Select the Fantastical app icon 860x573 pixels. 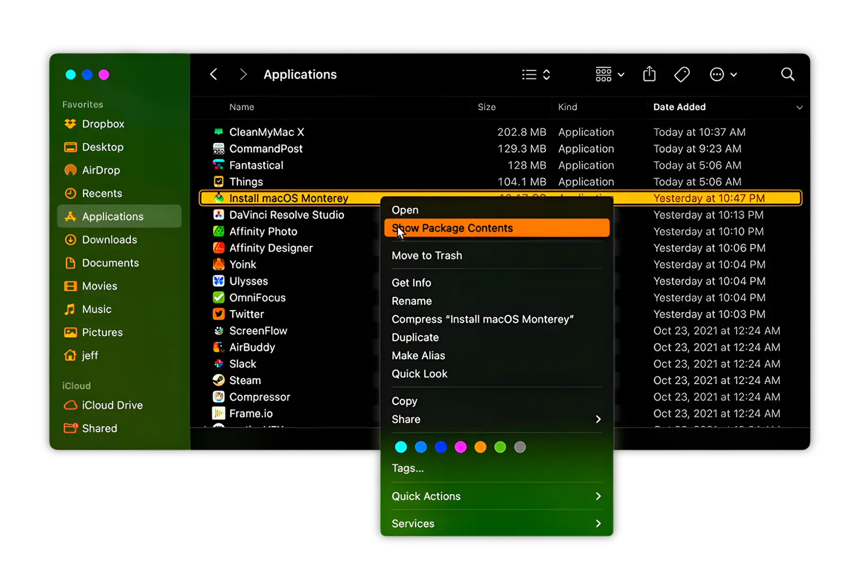coord(218,165)
